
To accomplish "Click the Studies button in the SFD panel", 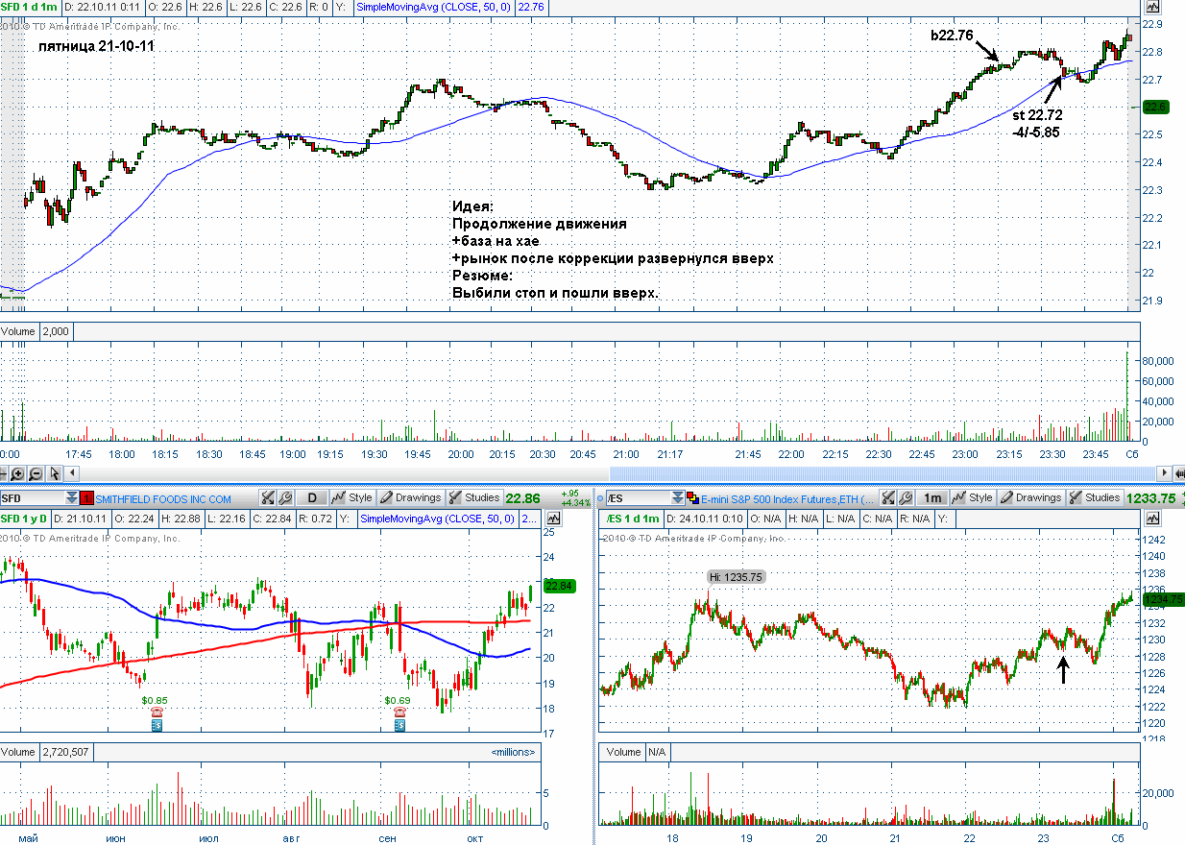I will tap(474, 497).
